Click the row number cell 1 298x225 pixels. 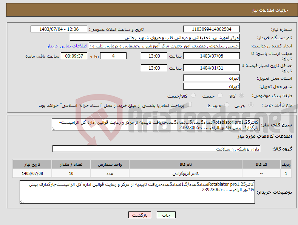(286, 173)
